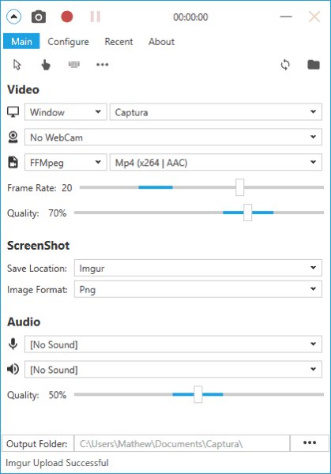Image resolution: width=331 pixels, height=474 pixels.
Task: Open more overlay options ellipsis icon
Action: click(102, 65)
